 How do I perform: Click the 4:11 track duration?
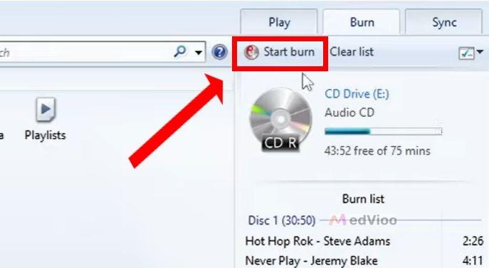click(473, 261)
